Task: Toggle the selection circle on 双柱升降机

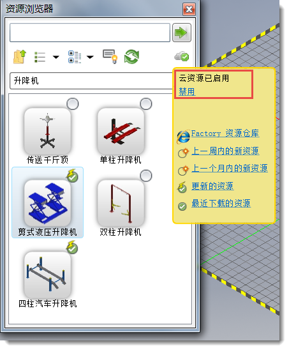Action: [146, 176]
